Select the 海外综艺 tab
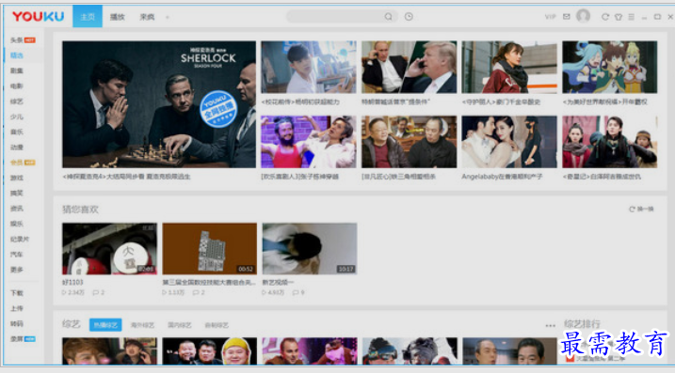Image resolution: width=675 pixels, height=373 pixels. pyautogui.click(x=142, y=325)
